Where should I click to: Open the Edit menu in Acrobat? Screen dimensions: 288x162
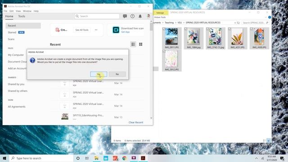tap(12, 11)
